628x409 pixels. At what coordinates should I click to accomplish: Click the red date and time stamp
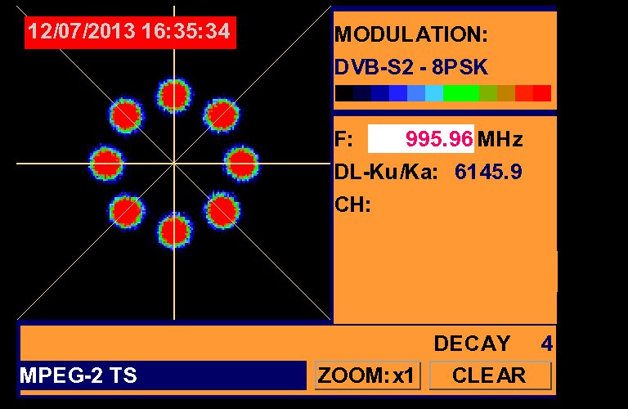tap(130, 32)
